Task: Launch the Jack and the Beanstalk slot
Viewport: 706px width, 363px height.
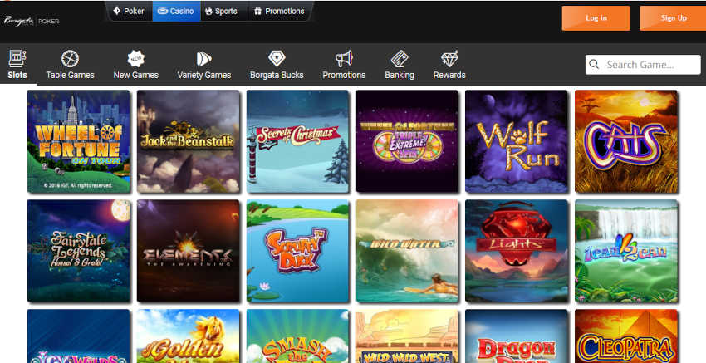Action: pos(189,141)
